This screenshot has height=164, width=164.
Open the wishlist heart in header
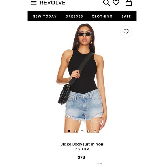pos(116,2)
